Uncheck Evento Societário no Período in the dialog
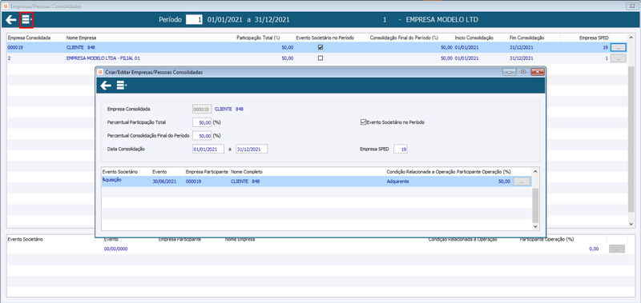The image size is (641, 303). tap(363, 122)
